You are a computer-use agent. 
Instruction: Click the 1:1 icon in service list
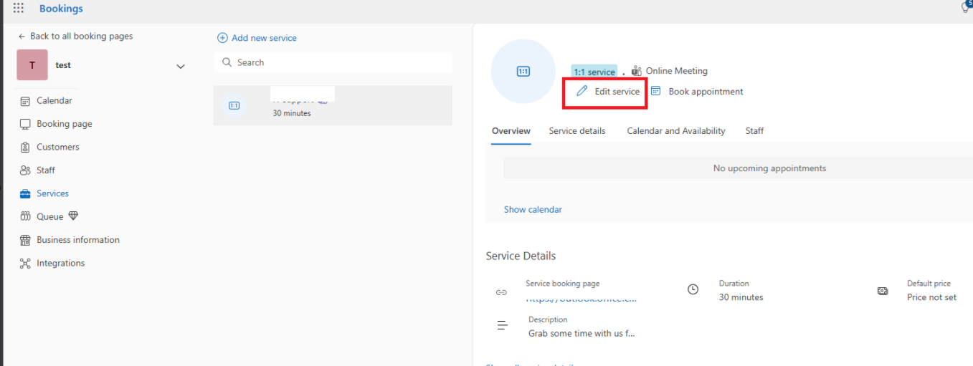[234, 105]
